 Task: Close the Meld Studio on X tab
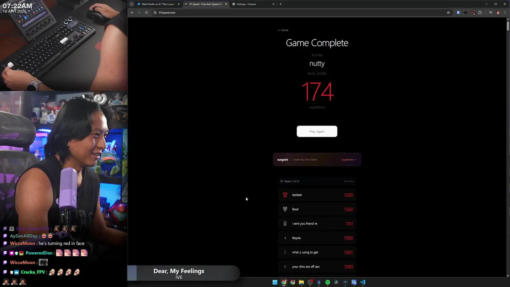[178, 4]
